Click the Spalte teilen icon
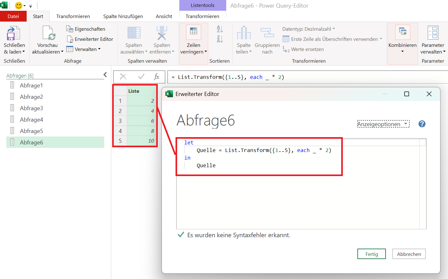 point(244,33)
